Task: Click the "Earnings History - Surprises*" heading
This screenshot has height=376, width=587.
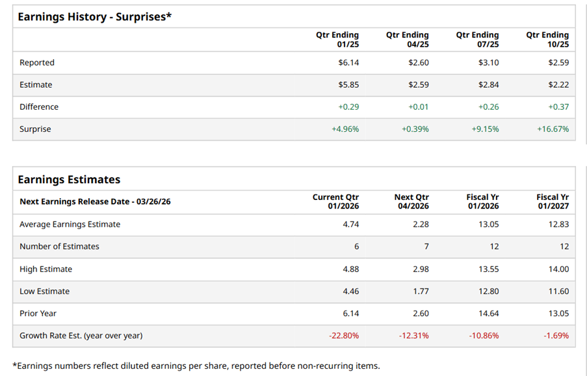Action: click(95, 17)
